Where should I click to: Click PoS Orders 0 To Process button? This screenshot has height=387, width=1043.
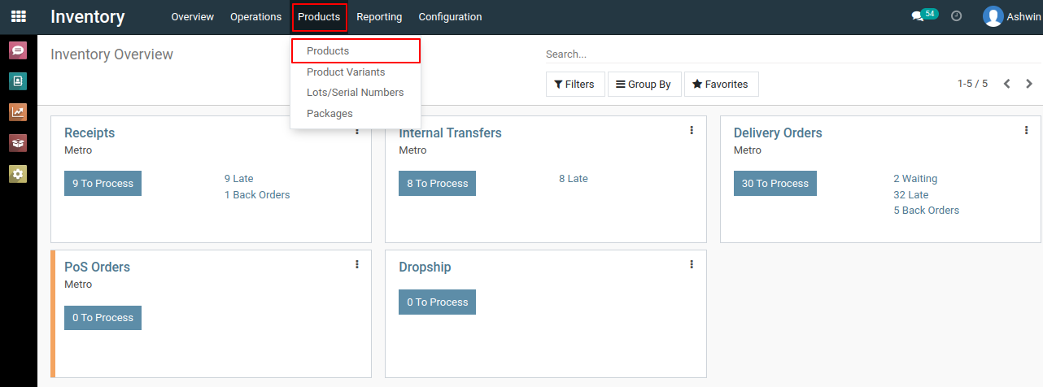pyautogui.click(x=103, y=317)
